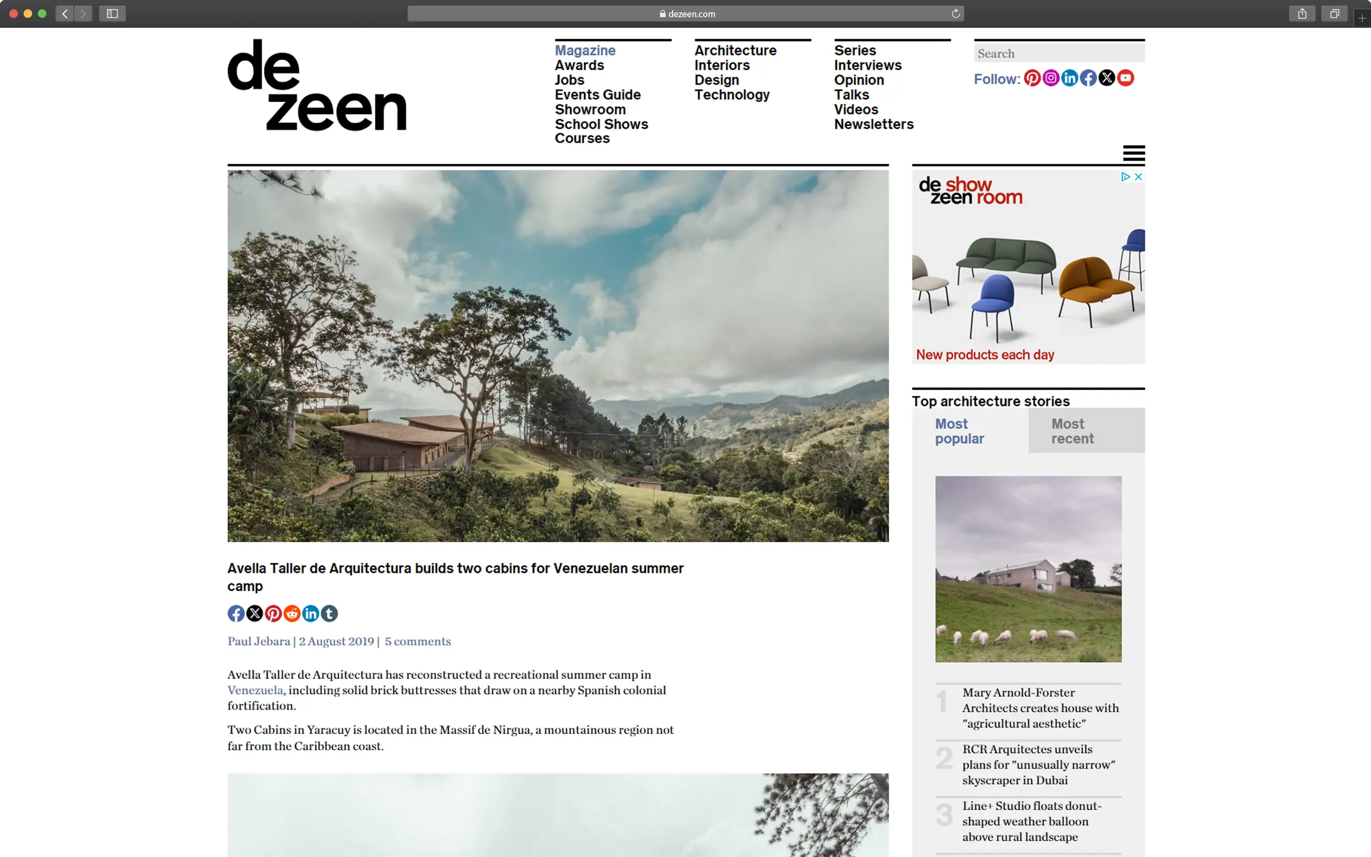Select the Most popular tab

(959, 431)
